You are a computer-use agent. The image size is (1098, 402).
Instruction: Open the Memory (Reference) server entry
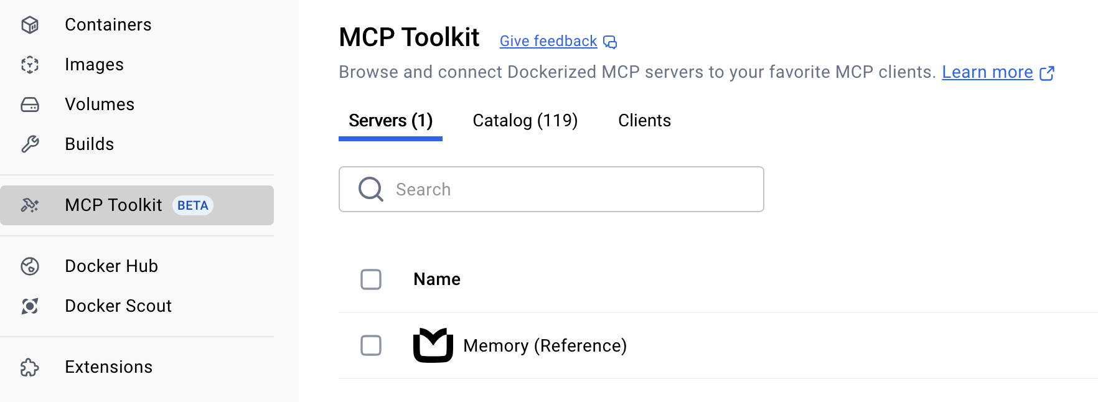[x=545, y=346]
